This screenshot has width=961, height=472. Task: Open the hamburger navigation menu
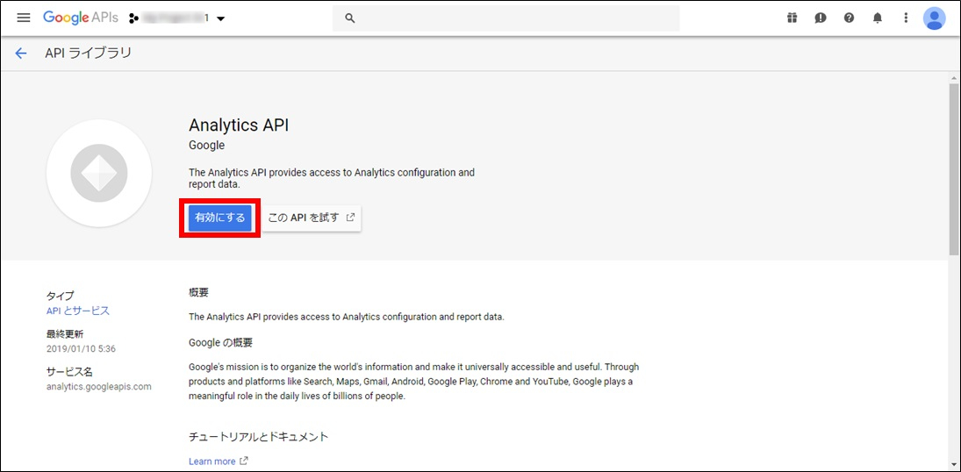click(x=24, y=18)
